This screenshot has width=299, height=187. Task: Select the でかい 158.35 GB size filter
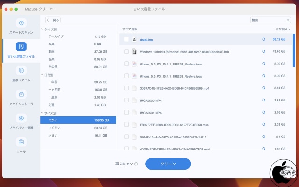(78, 120)
